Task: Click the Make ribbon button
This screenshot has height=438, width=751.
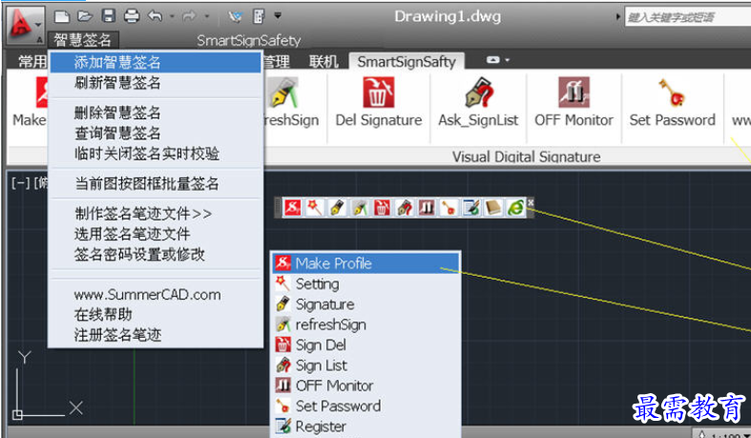Action: (30, 102)
